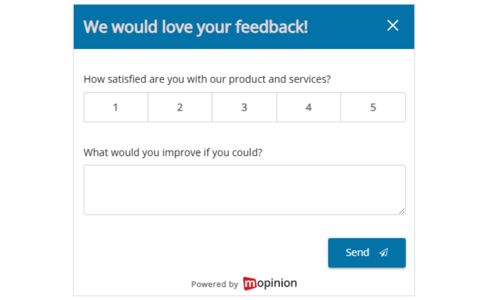Click the paper plane icon on Send button
The image size is (488, 300).
(384, 253)
